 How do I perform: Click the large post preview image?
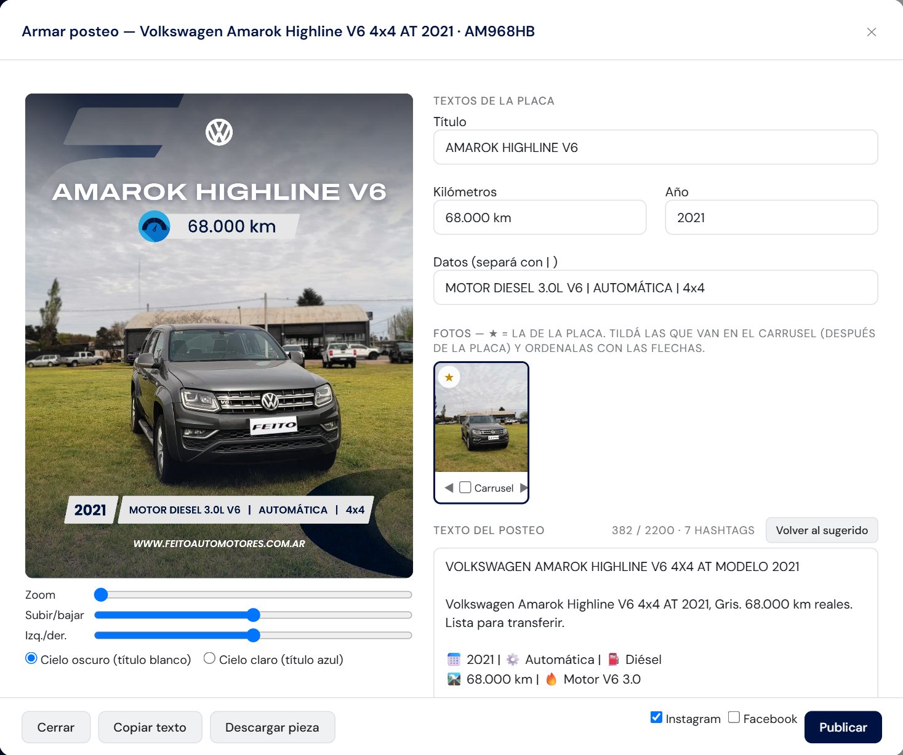219,335
